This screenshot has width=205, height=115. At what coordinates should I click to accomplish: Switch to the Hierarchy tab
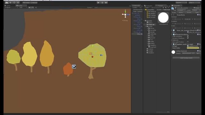click(136, 6)
